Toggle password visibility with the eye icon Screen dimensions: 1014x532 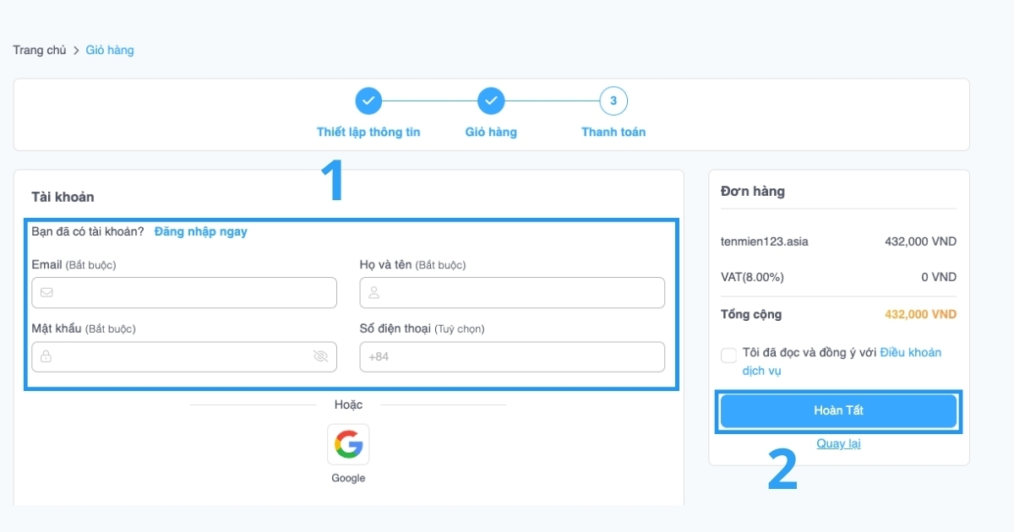point(320,356)
